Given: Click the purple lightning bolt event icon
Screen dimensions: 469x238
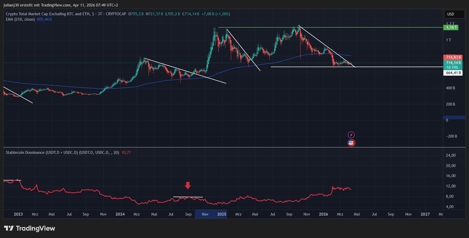Looking at the screenshot, I should [x=351, y=135].
